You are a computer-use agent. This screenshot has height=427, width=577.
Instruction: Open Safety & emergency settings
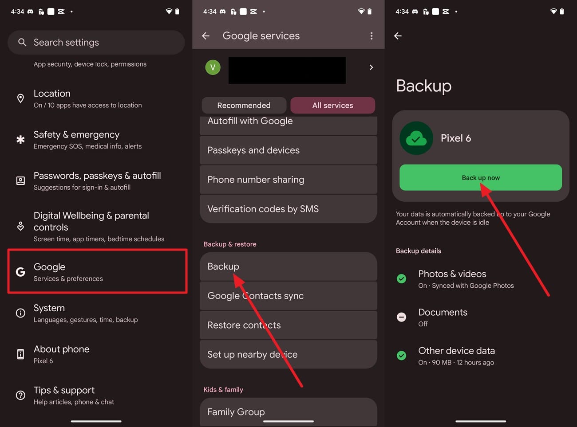96,140
